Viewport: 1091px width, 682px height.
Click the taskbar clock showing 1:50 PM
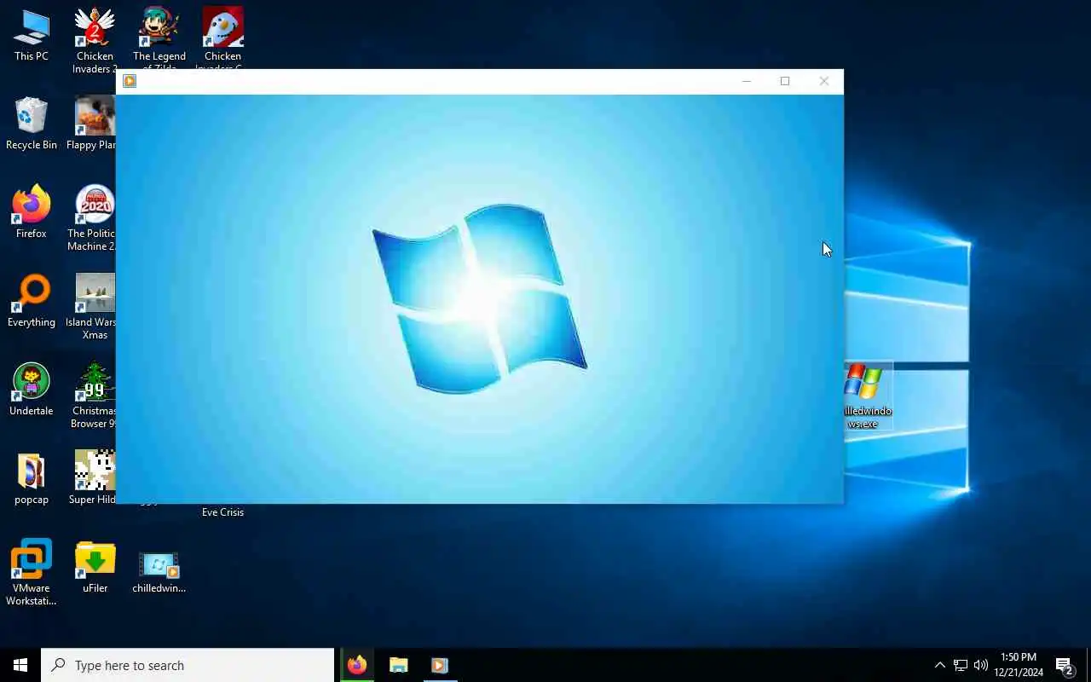1019,665
